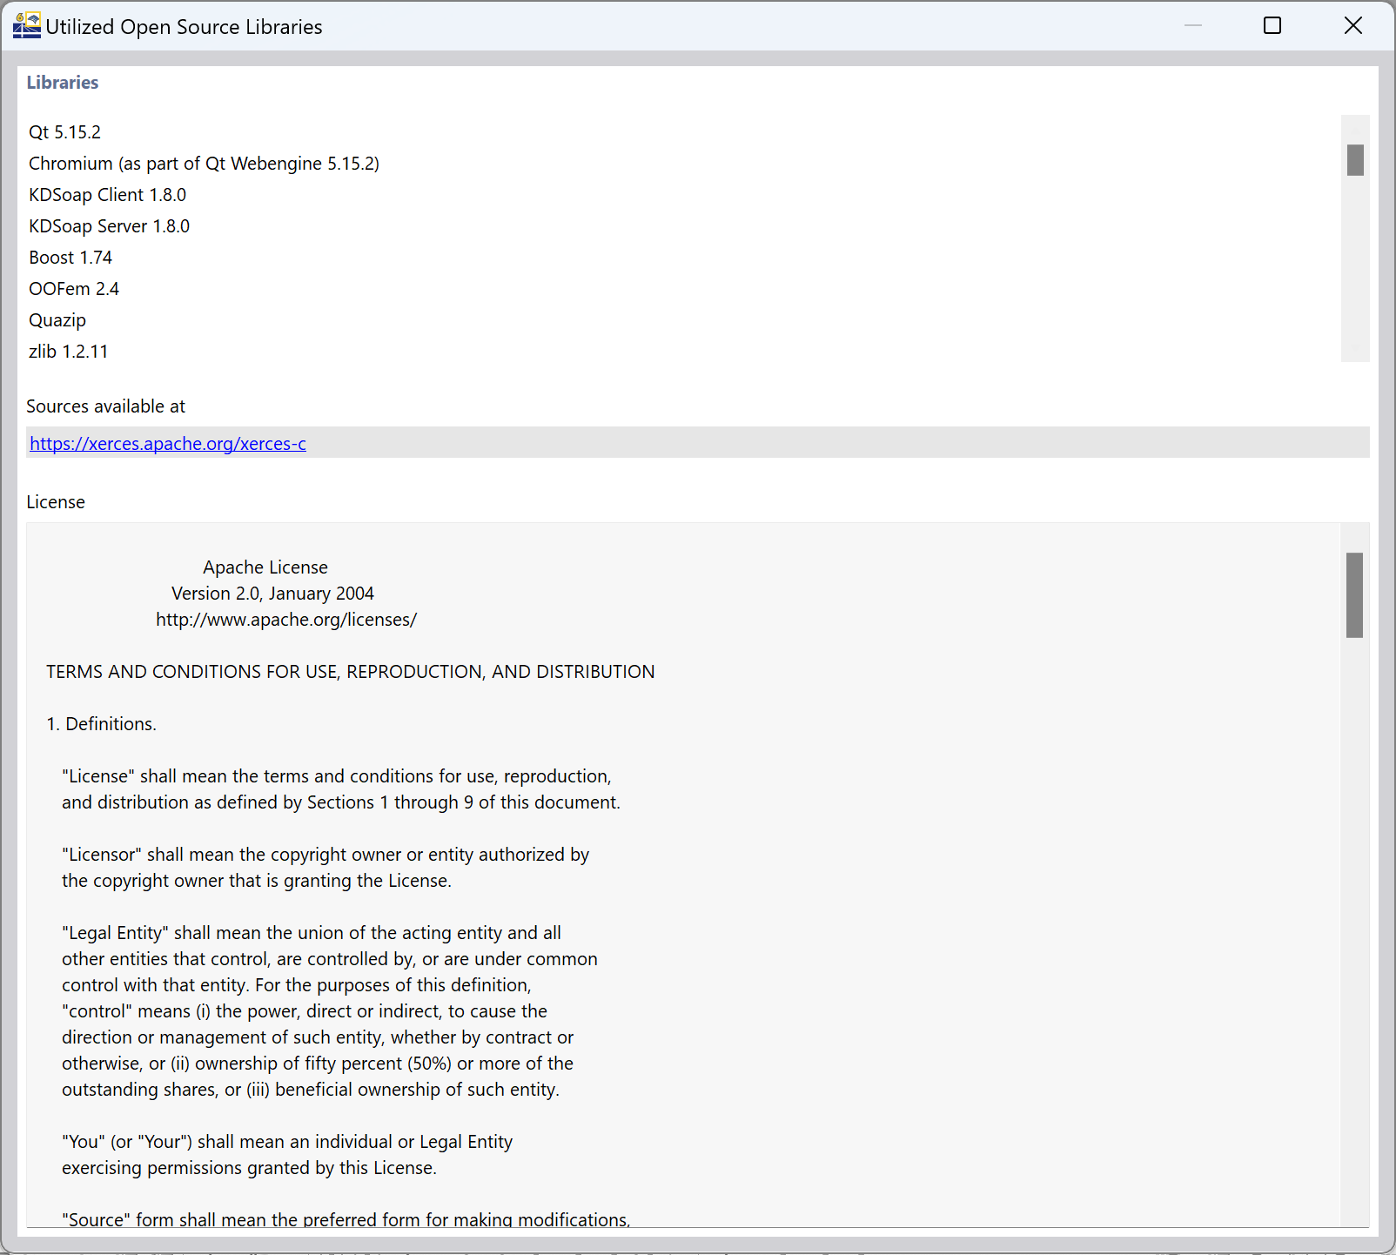
Task: Select OOFem 2.4 library
Action: click(x=74, y=289)
